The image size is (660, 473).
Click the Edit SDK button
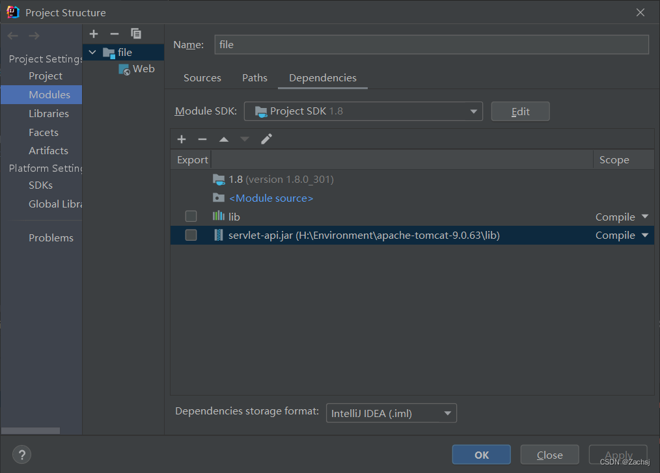(520, 111)
